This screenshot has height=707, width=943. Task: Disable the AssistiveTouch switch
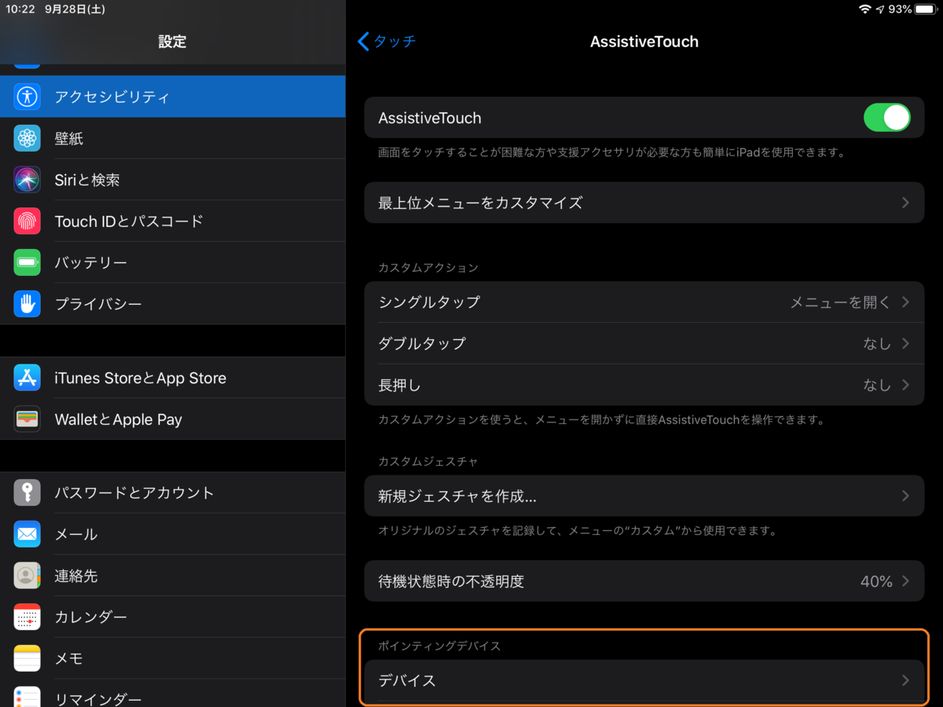pyautogui.click(x=886, y=117)
